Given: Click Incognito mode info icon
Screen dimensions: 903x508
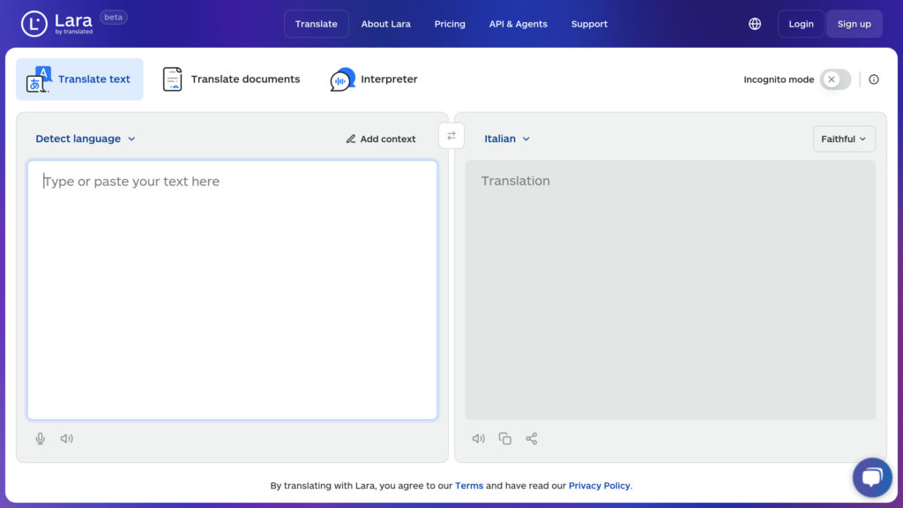Looking at the screenshot, I should click(x=874, y=79).
